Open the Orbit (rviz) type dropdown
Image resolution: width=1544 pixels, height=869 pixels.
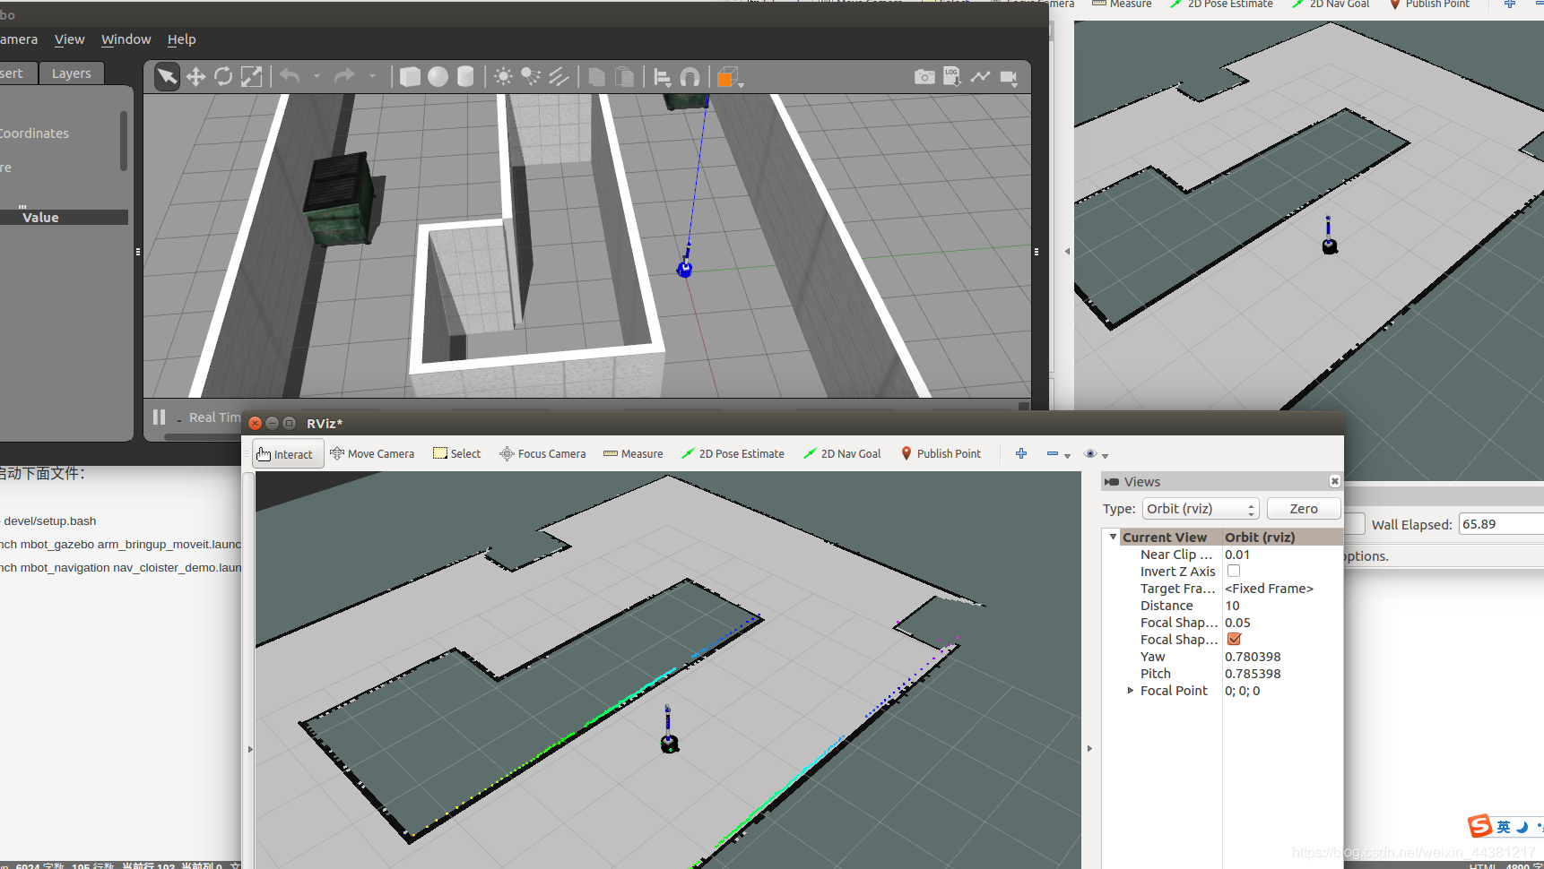point(1201,509)
